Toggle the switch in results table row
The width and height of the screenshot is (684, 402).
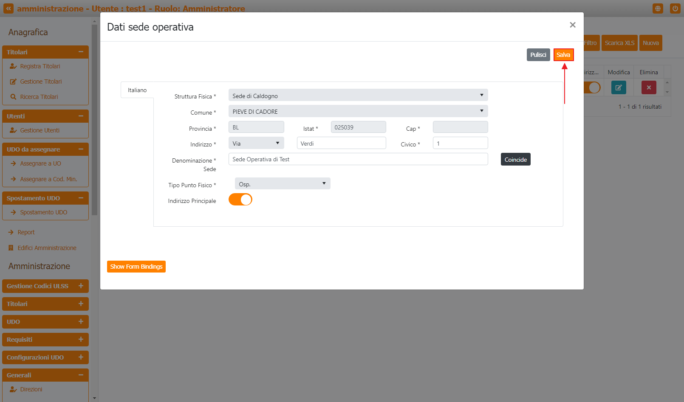pyautogui.click(x=593, y=87)
